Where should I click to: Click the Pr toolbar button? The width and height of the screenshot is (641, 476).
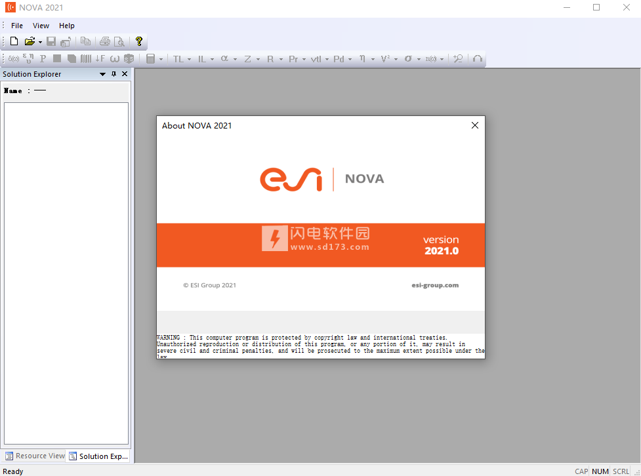293,59
